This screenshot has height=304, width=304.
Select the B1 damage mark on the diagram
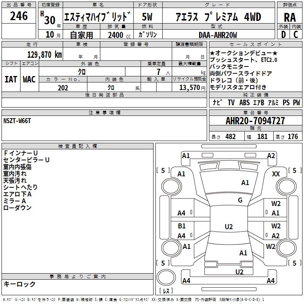pos(182,226)
